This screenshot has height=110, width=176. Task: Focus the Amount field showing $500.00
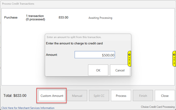click(95, 55)
